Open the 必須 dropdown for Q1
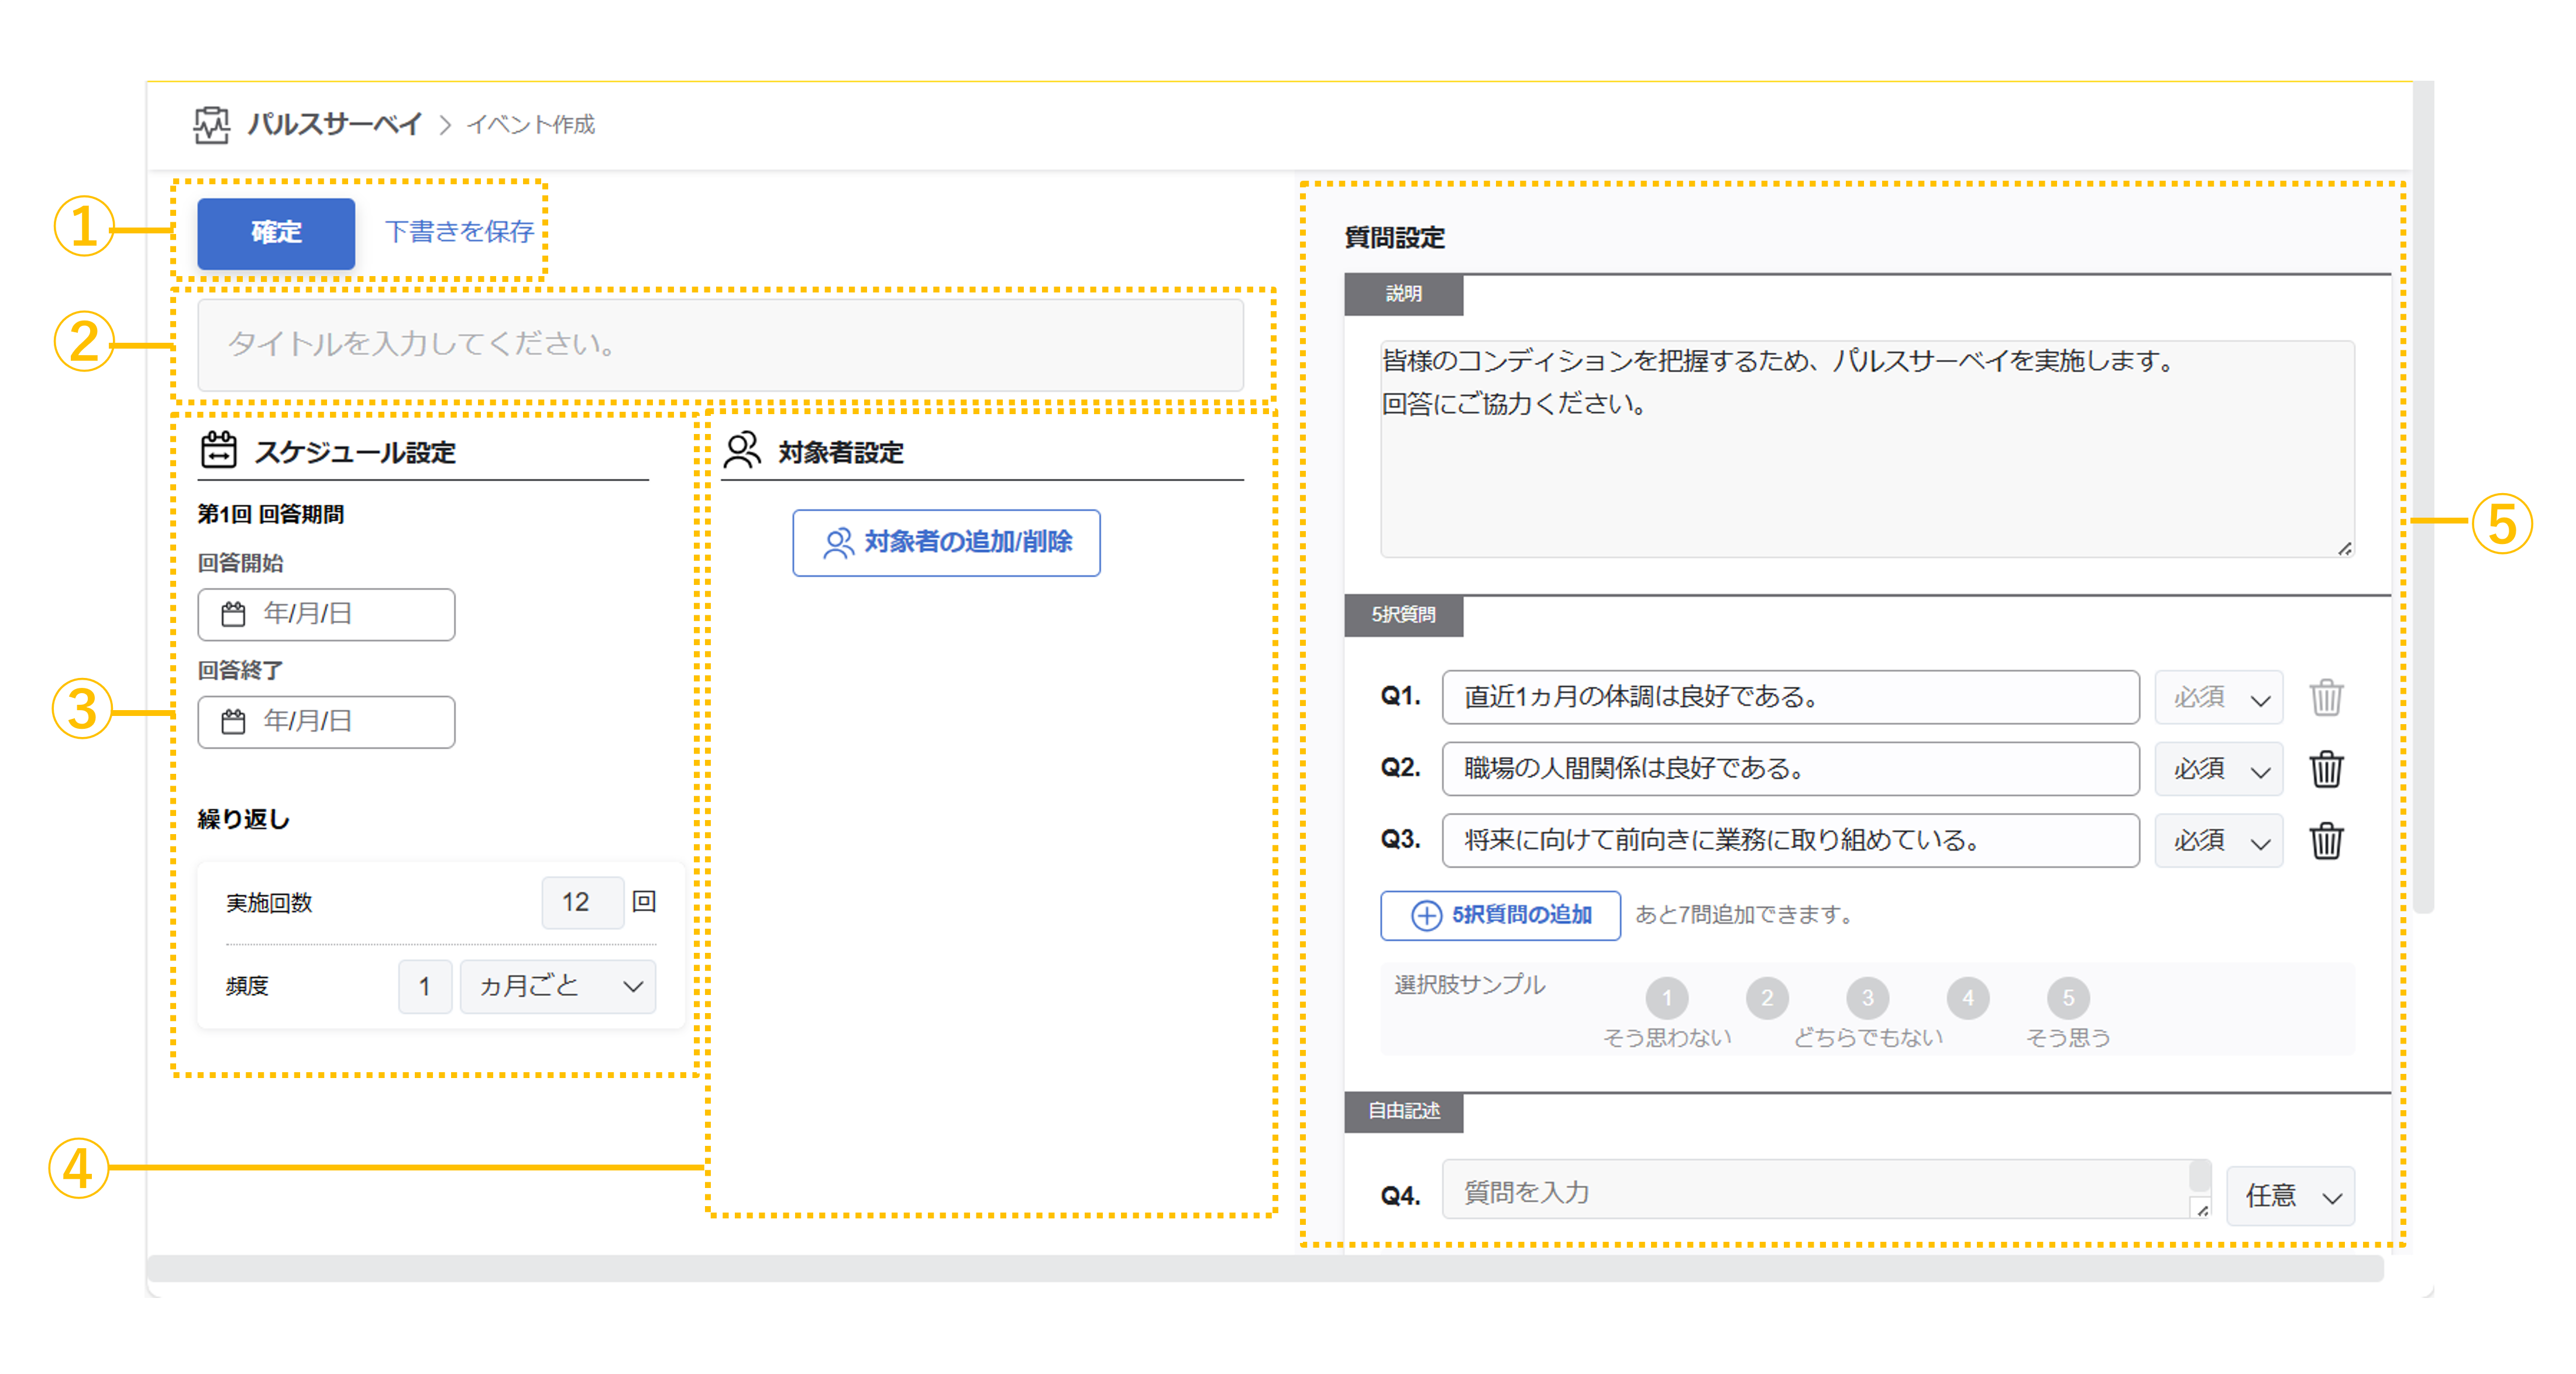 click(2219, 697)
